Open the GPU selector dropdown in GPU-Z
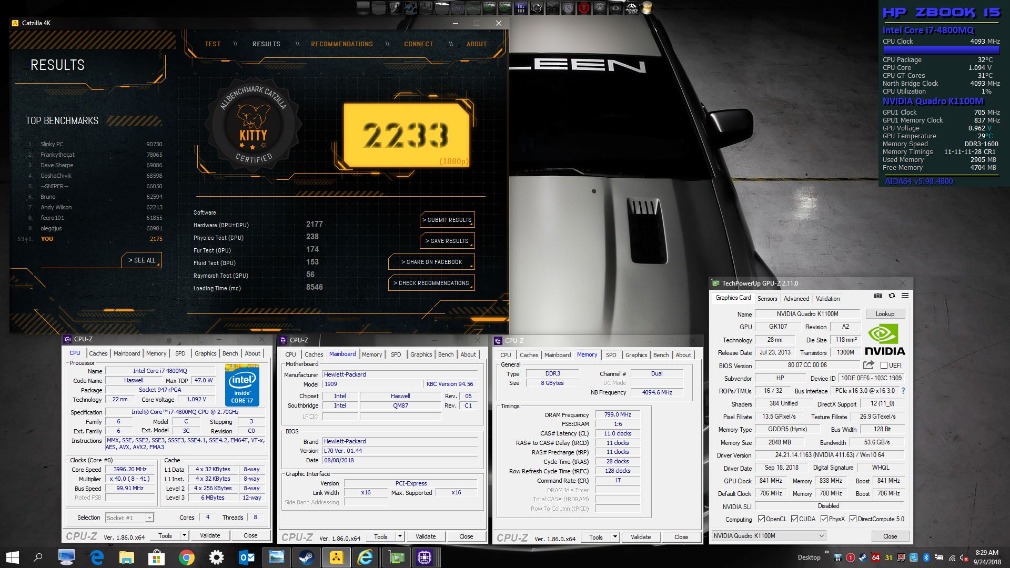The image size is (1010, 568). [769, 536]
